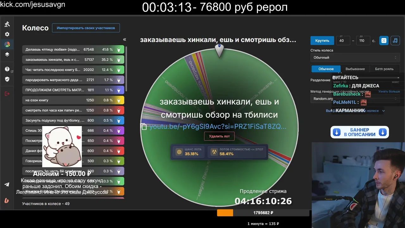Highlight the lot with 1.7 % chance
This screenshot has width=405, height=228.
tap(119, 80)
